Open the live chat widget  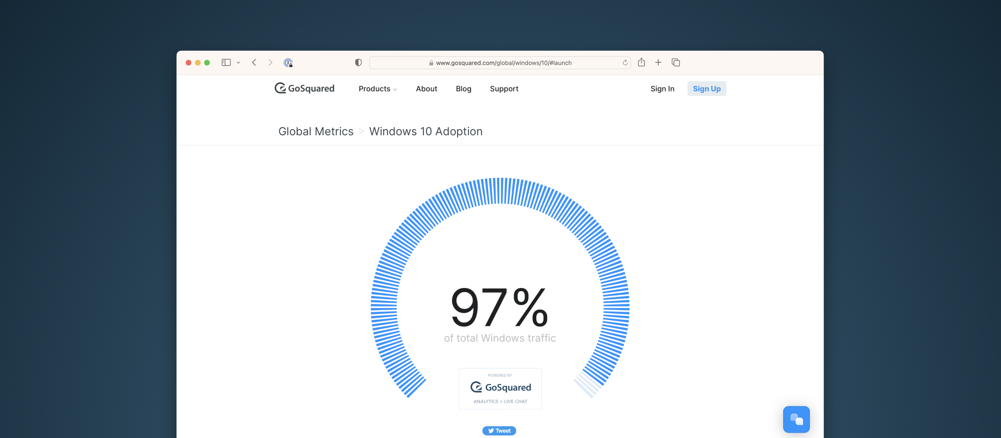[796, 419]
